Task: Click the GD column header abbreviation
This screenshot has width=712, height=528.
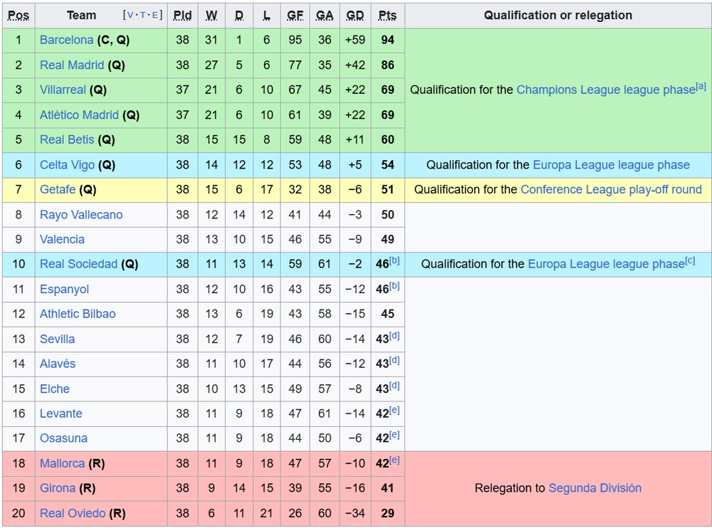Action: pos(355,16)
